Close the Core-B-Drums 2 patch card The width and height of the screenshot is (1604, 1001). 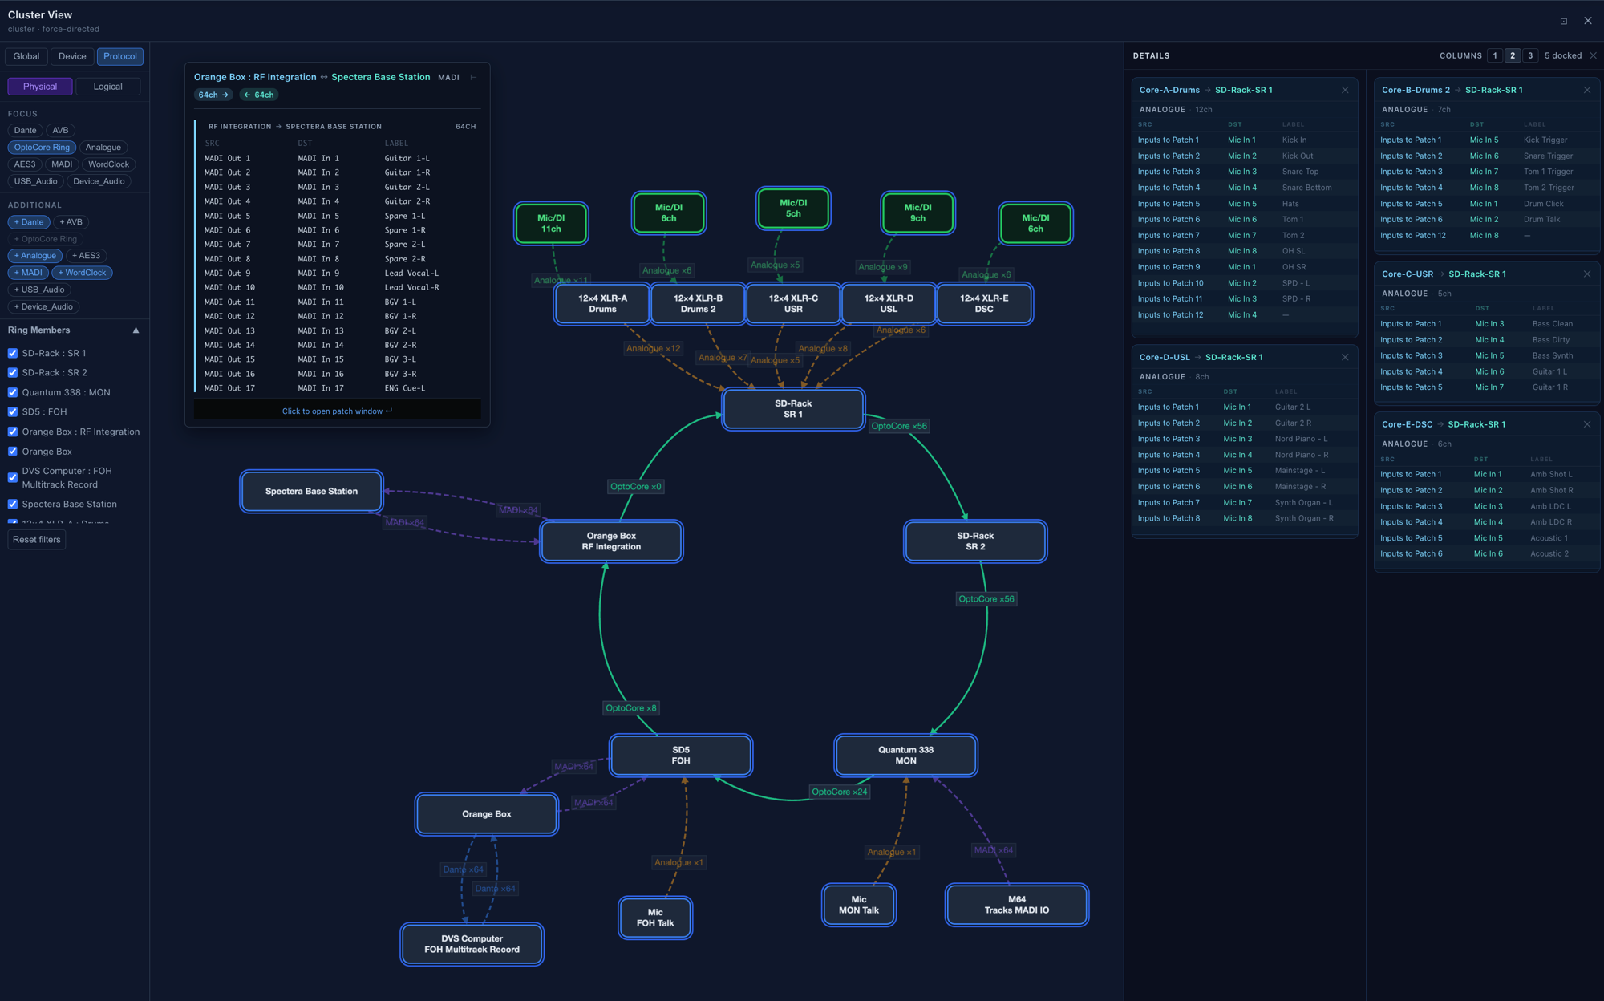pos(1586,90)
